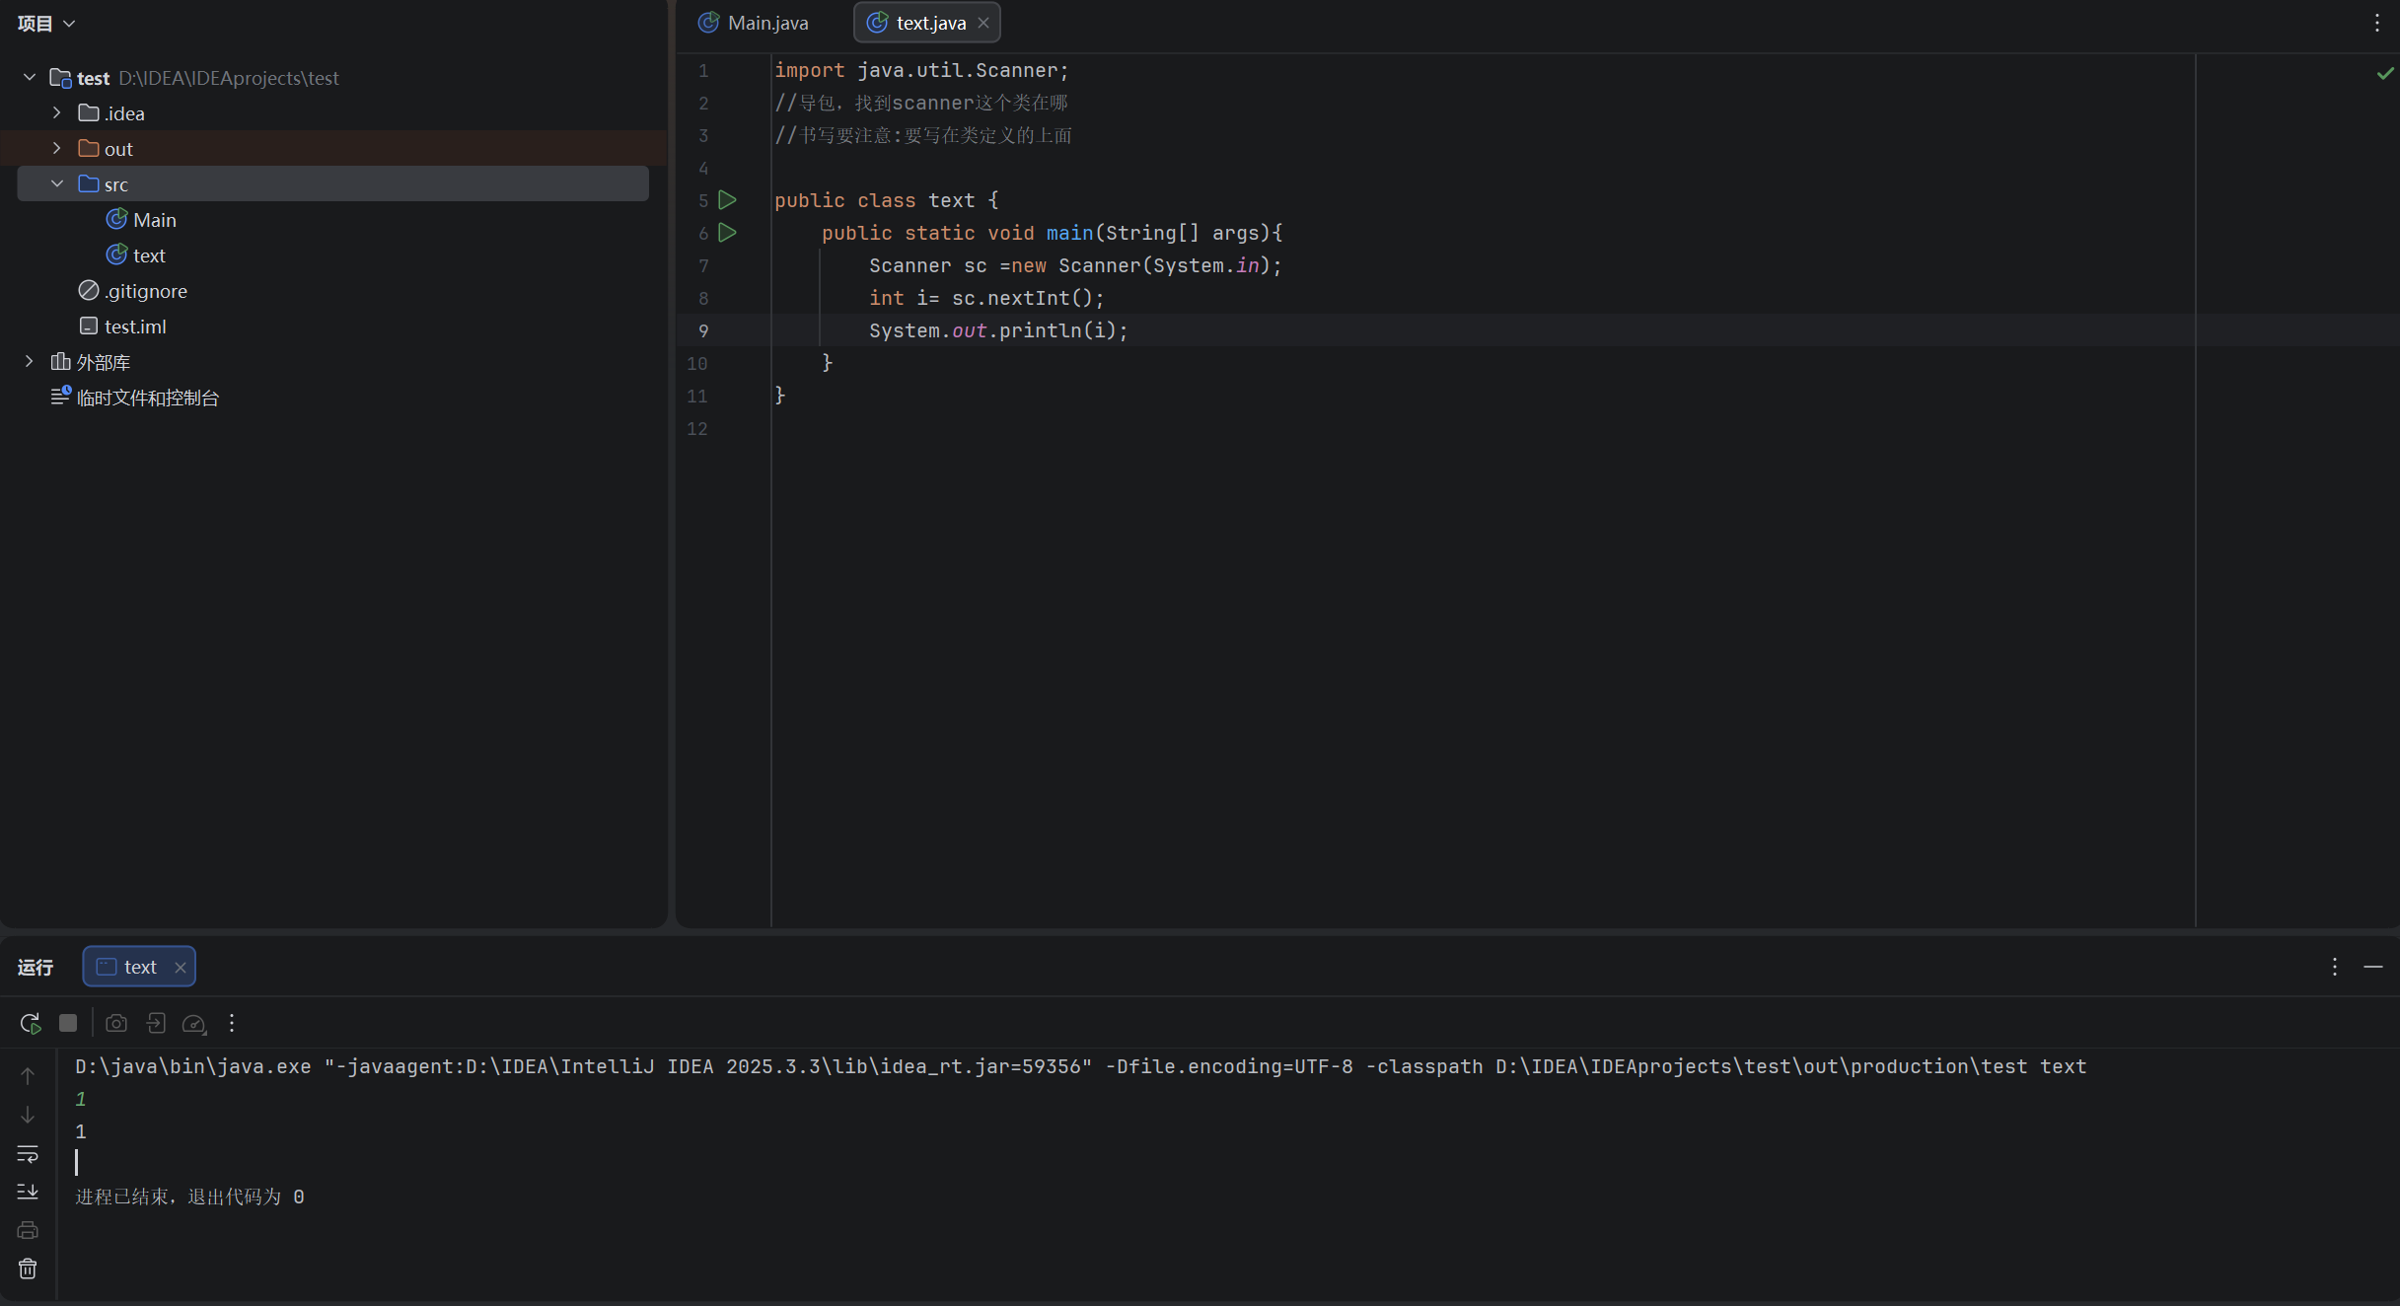Image resolution: width=2400 pixels, height=1306 pixels.
Task: Click the comment on line 3 about 书写要注意
Action: pos(923,135)
